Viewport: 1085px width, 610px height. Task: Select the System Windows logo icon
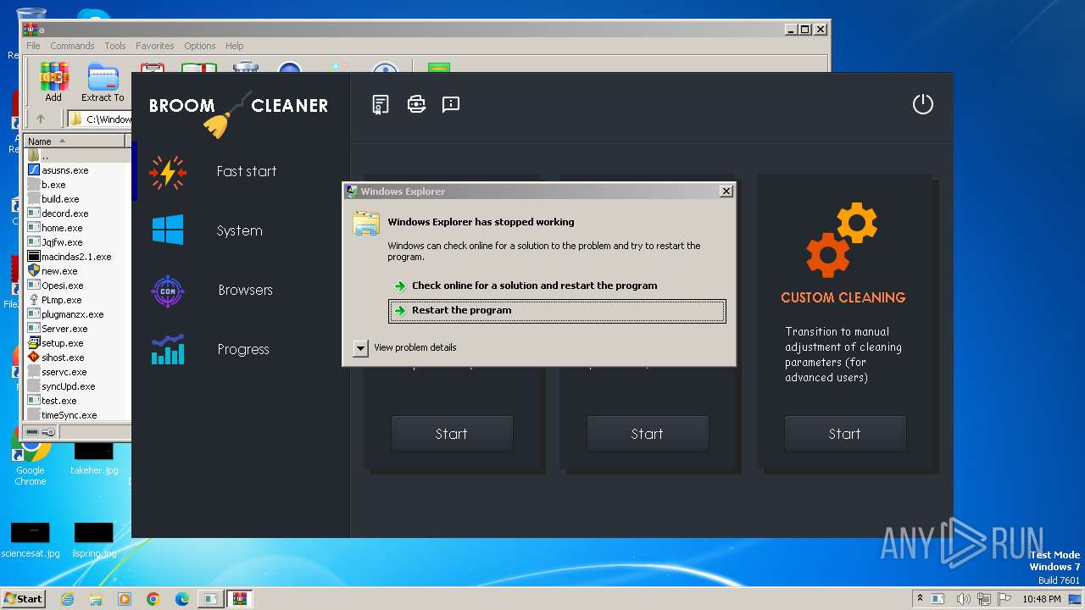point(168,230)
